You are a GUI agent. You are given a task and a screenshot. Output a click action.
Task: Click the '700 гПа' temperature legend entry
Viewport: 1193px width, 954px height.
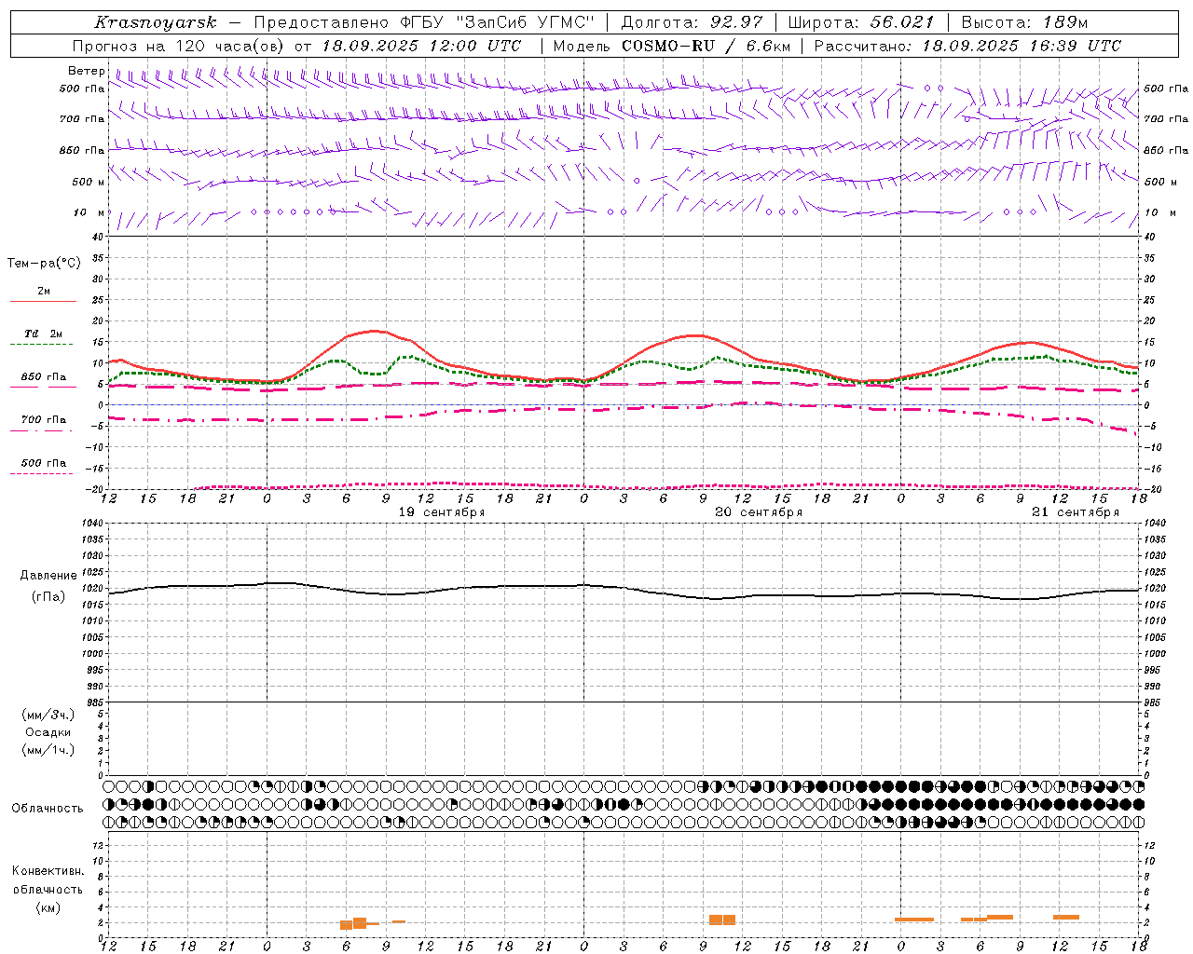point(44,420)
